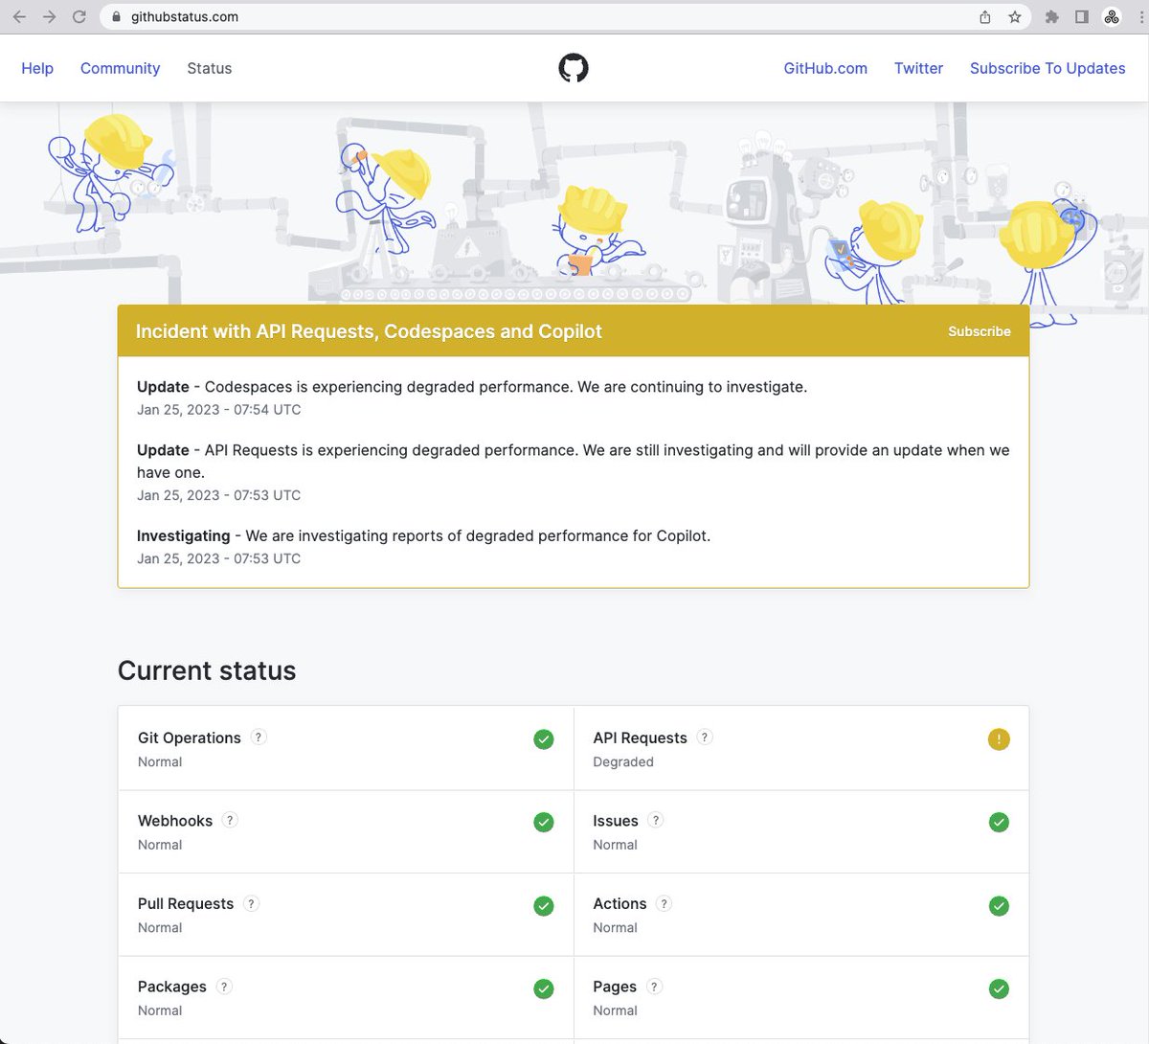Click the padlock icon in address bar
1149x1044 pixels.
(x=117, y=16)
